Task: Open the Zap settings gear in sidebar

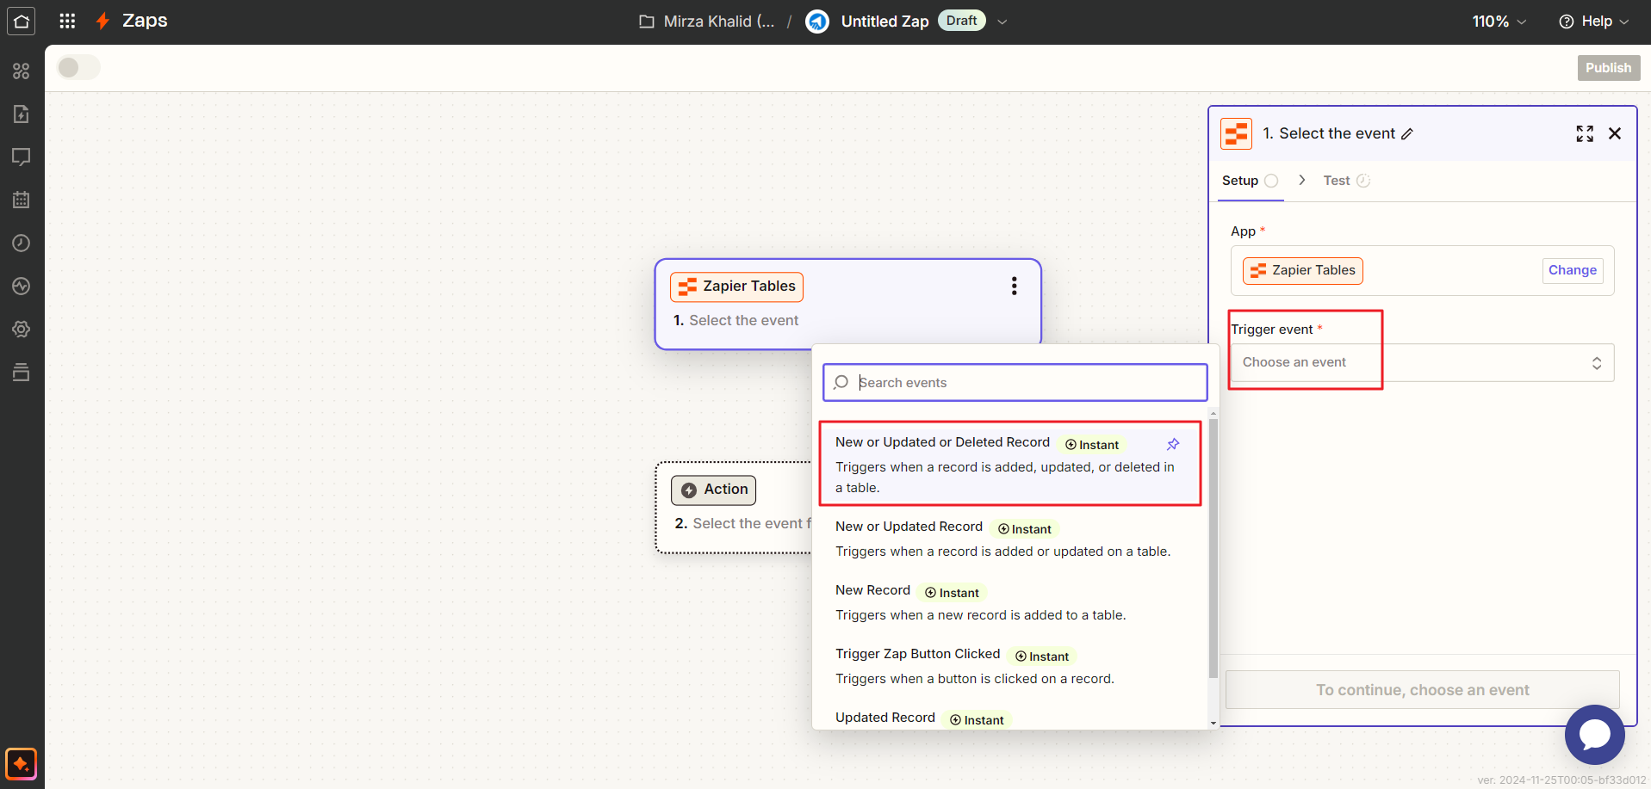Action: pos(22,330)
